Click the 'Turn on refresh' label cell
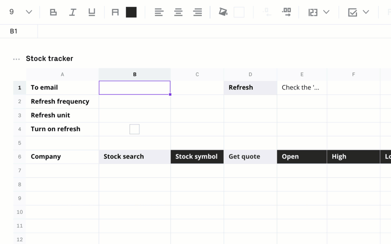 [x=62, y=129]
